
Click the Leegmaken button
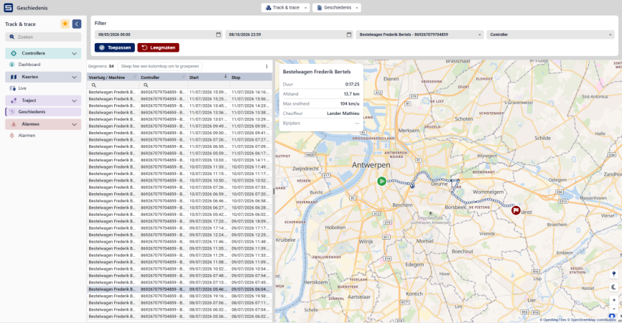[158, 47]
